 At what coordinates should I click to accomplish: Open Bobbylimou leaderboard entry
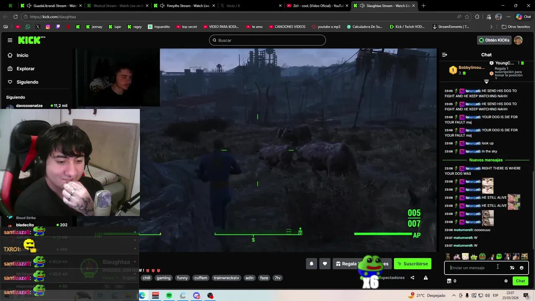point(467,70)
